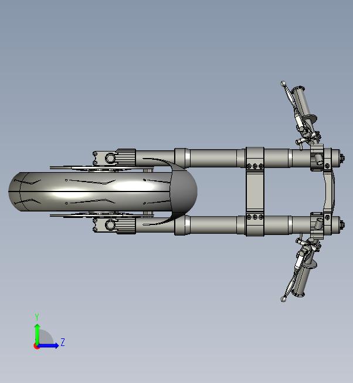Select the top nut on the lower fork

click(342, 225)
